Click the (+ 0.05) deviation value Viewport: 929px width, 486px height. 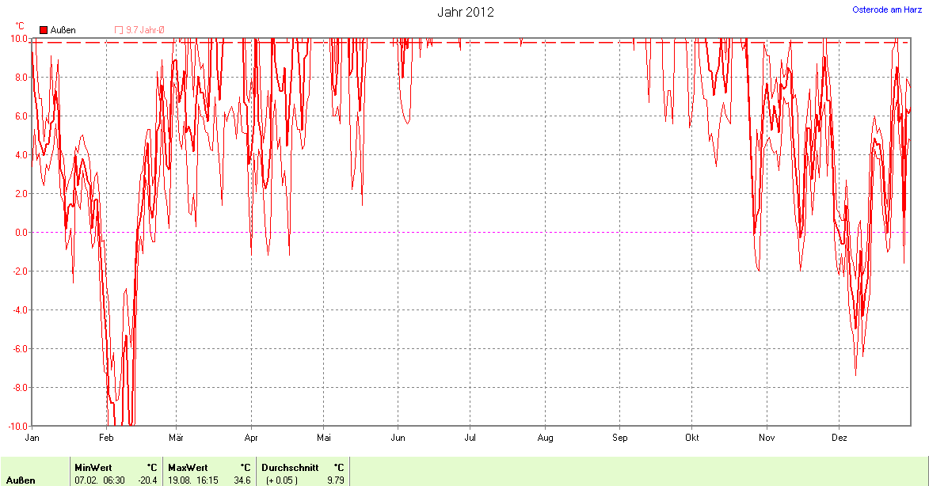[x=280, y=480]
